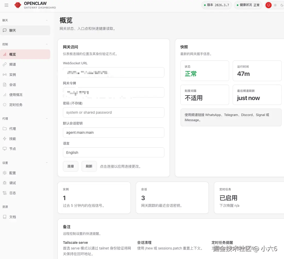Open 定时任务 spinner icon
284x259 pixels.
click(x=5, y=105)
